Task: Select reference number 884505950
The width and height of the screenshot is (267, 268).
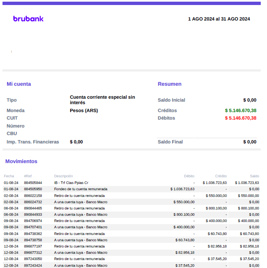Action: [x=33, y=189]
